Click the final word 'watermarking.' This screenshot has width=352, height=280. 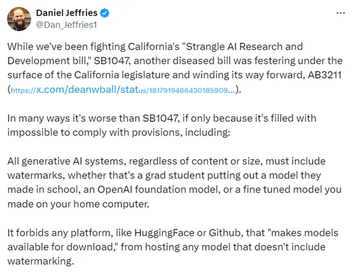tap(41, 261)
